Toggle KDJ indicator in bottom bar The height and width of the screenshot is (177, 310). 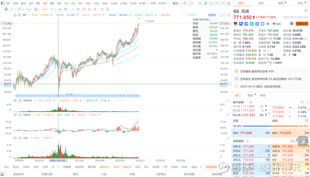tap(138, 167)
